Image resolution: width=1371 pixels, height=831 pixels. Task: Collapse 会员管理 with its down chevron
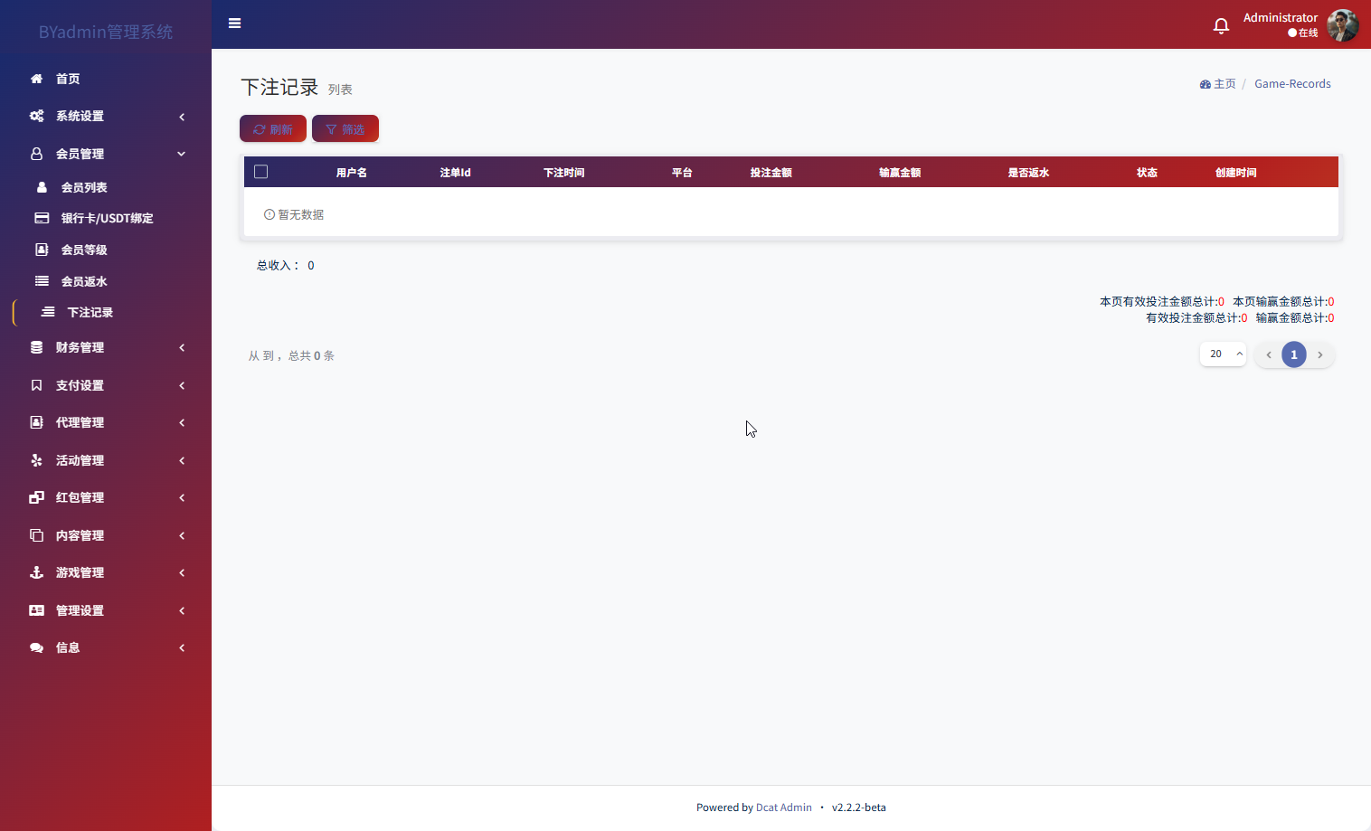[x=182, y=154]
